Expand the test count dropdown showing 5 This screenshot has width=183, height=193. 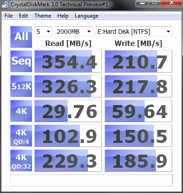(43, 32)
